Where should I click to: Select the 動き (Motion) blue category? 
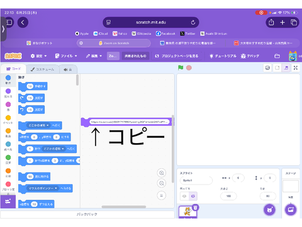(8, 80)
